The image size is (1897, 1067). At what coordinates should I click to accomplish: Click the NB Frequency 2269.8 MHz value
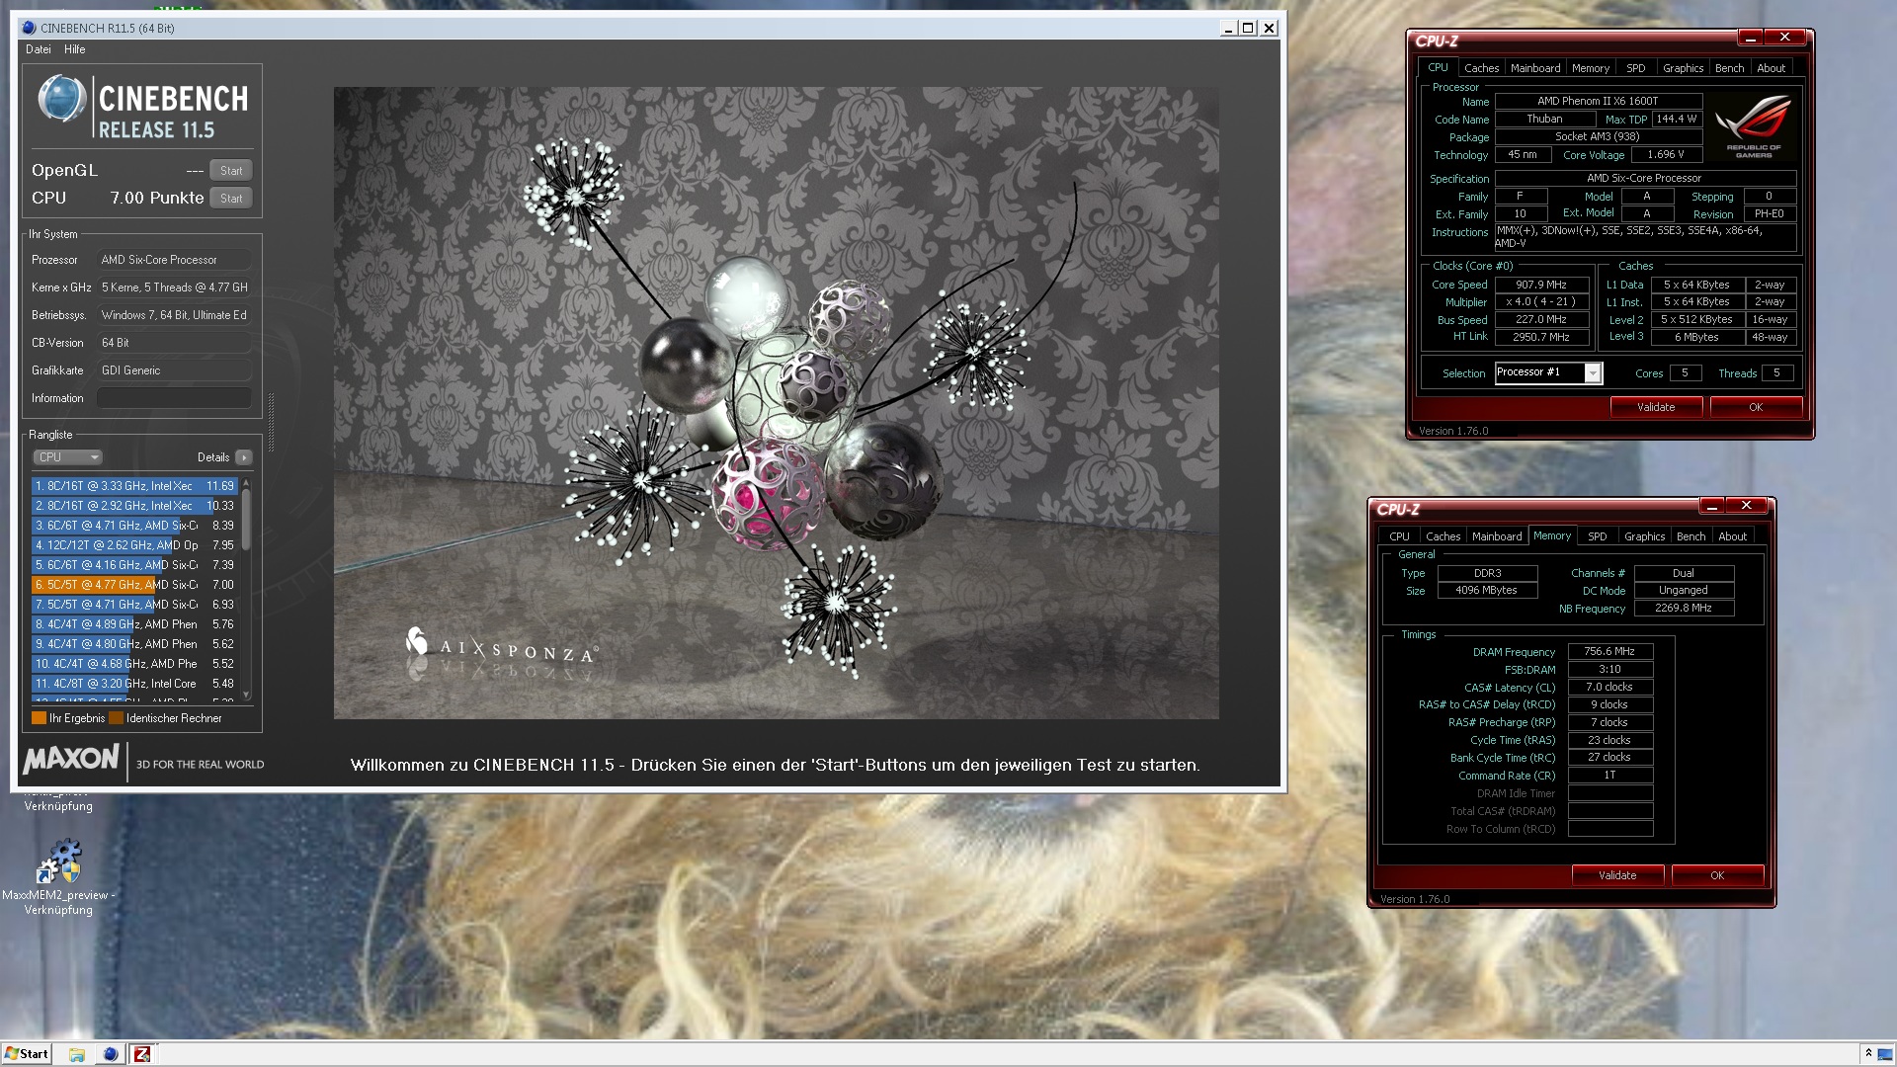(x=1684, y=609)
